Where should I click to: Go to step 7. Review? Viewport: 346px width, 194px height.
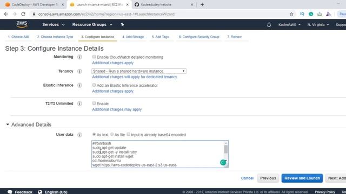click(234, 37)
